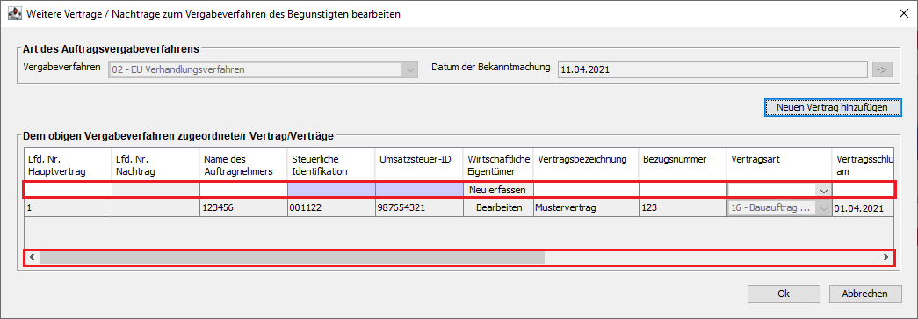
Task: Click Steuerliche Identifikation column header
Action: coord(331,165)
